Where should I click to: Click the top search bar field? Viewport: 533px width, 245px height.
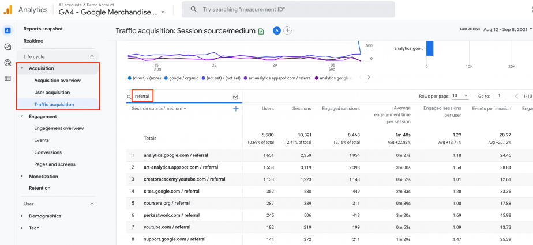288,9
